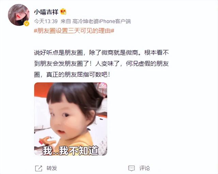
Task: Enlarge the toddler meme image
Action: pyautogui.click(x=71, y=119)
